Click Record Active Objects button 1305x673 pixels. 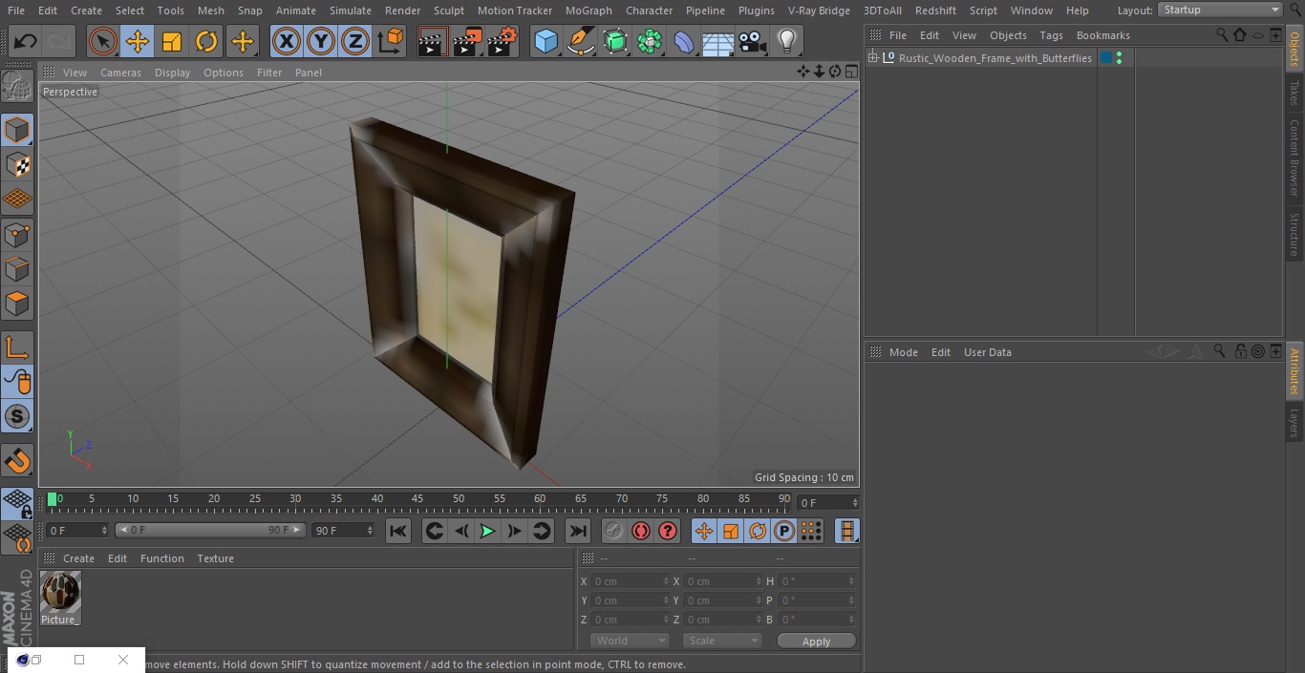coord(613,531)
